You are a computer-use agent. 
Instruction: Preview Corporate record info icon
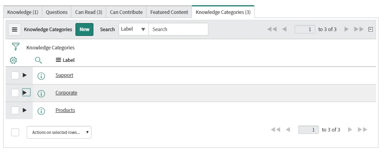tap(41, 93)
